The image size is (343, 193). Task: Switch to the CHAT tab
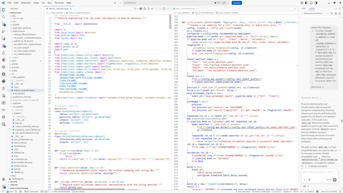pos(303,9)
